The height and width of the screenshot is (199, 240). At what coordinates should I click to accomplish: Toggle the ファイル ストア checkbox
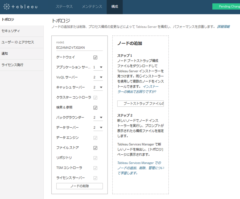pyautogui.click(x=95, y=148)
